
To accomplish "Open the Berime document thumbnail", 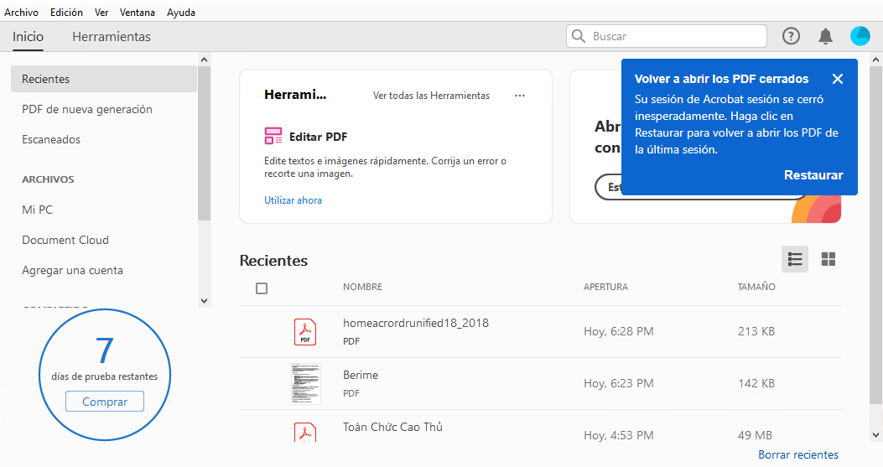I will point(305,383).
